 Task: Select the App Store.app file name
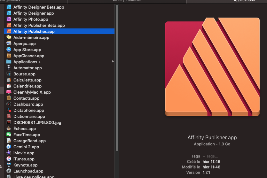pos(27,50)
